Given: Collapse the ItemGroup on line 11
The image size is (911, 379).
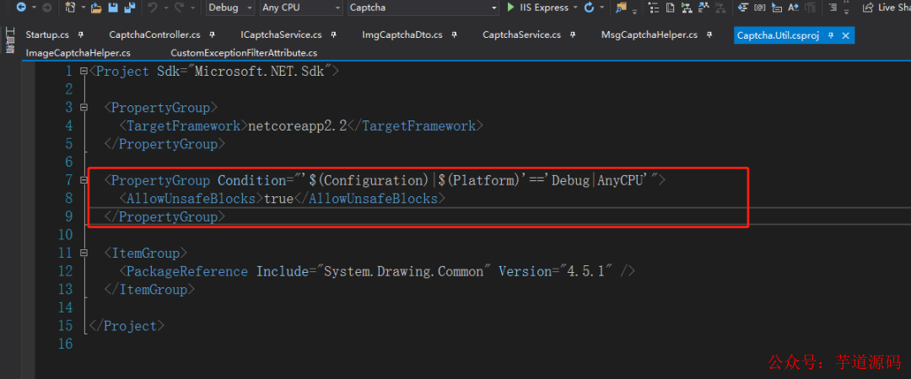Looking at the screenshot, I should [84, 253].
